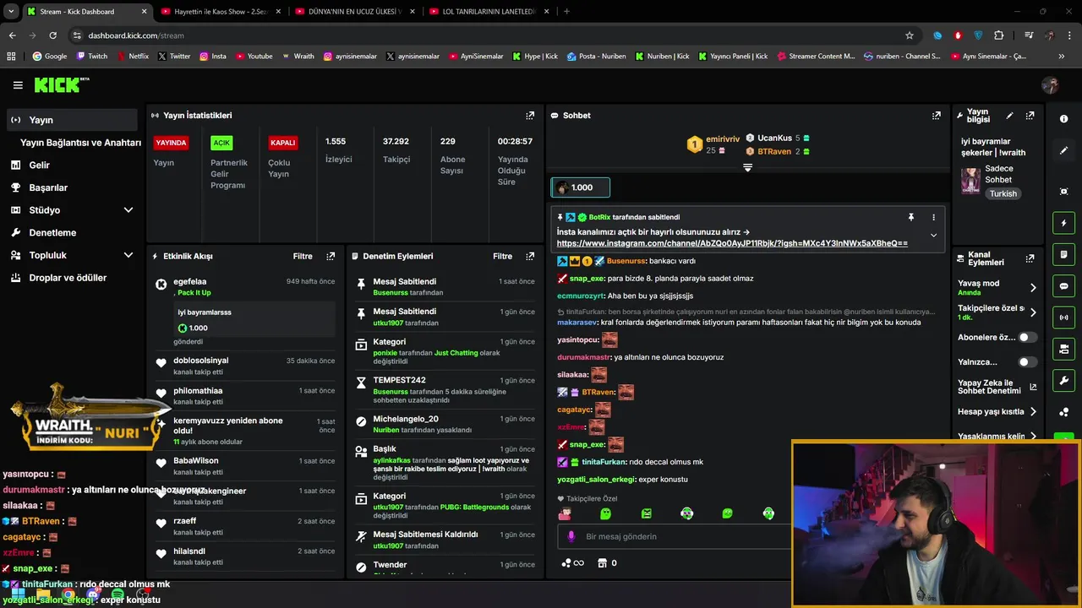
Task: Click the lightning bolt icon in the right toolbar
Action: (1064, 223)
